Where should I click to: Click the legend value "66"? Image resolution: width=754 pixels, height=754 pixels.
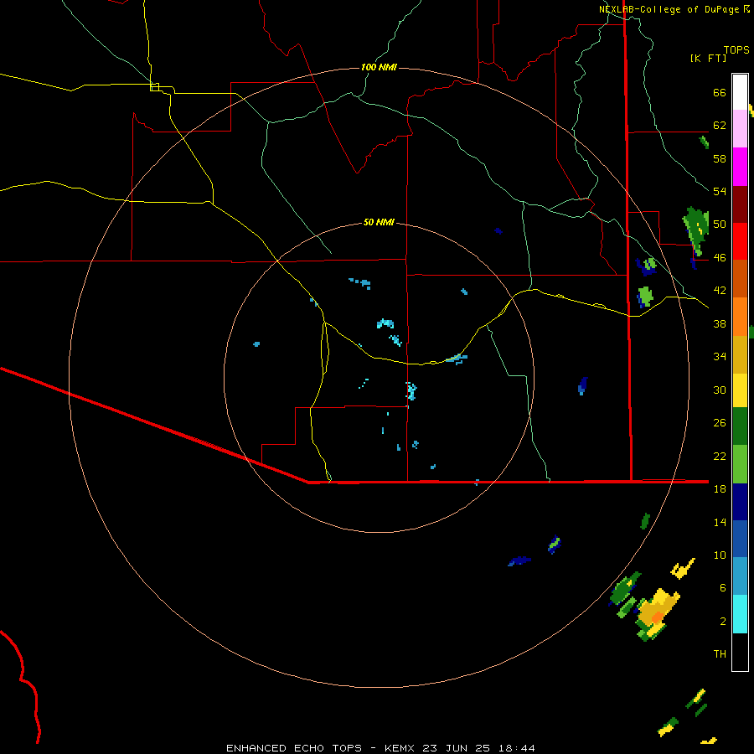click(x=720, y=92)
